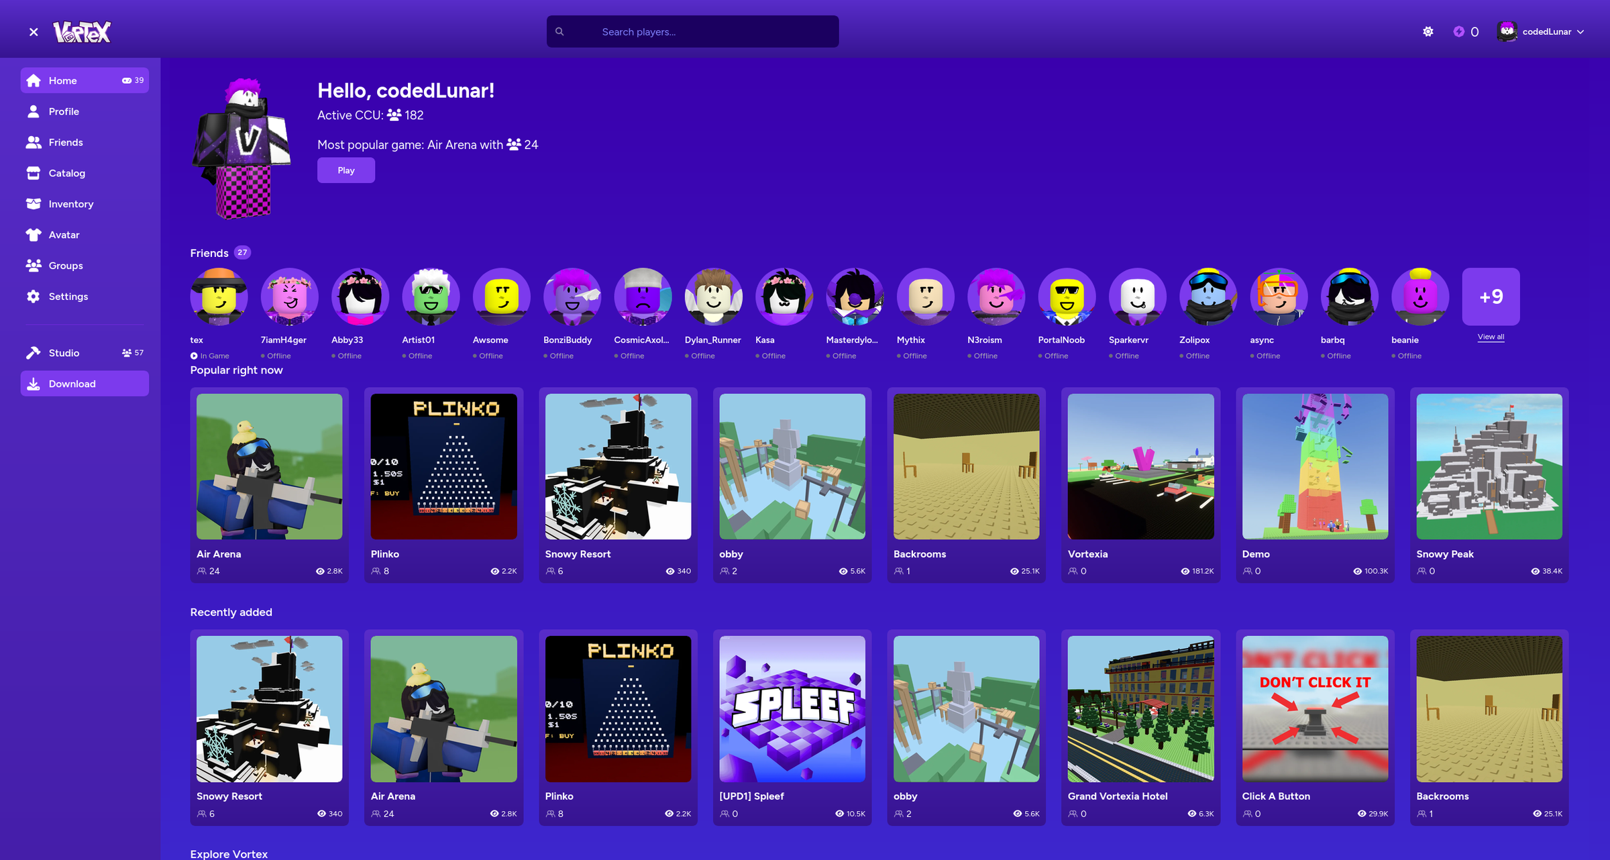
Task: Click the Friends count badge 27
Action: click(x=242, y=253)
